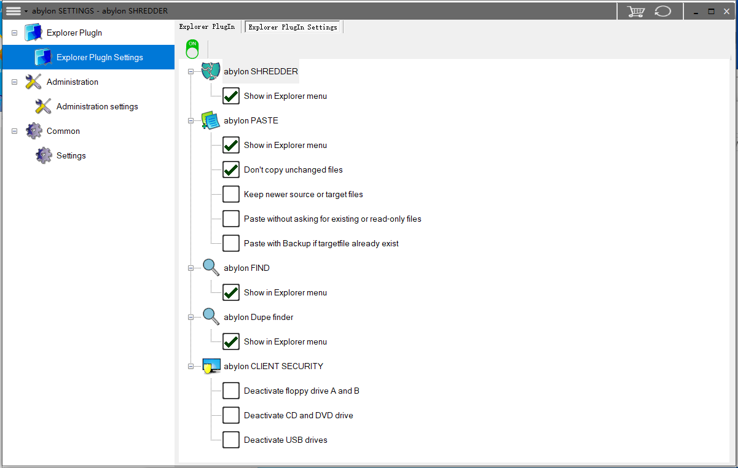Click the Explorer PlugIn Settings sidebar icon
738x468 pixels.
coord(43,57)
